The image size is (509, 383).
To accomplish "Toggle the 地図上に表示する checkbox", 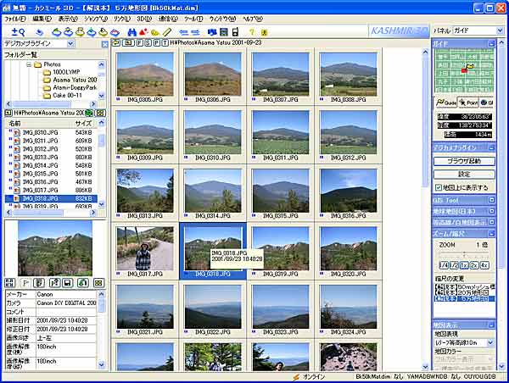I will point(437,187).
